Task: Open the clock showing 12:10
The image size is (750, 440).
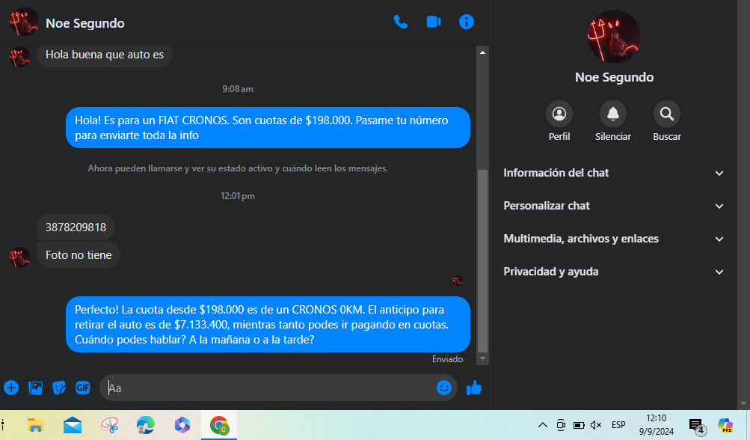Action: pyautogui.click(x=657, y=425)
